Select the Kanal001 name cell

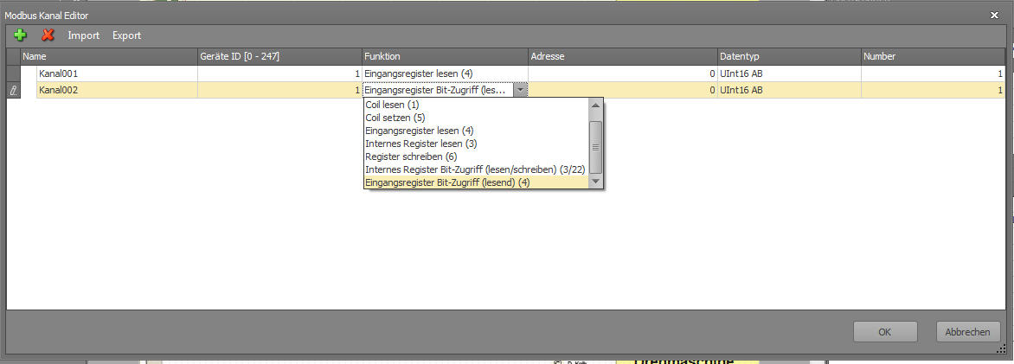coord(117,73)
